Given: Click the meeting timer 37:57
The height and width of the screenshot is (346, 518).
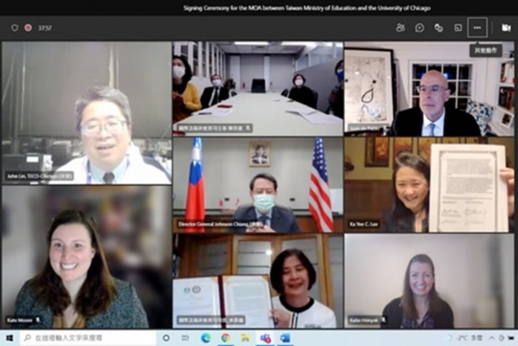Looking at the screenshot, I should tap(45, 28).
